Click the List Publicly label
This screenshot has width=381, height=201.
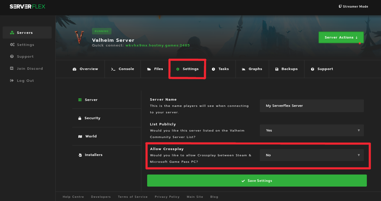click(163, 124)
